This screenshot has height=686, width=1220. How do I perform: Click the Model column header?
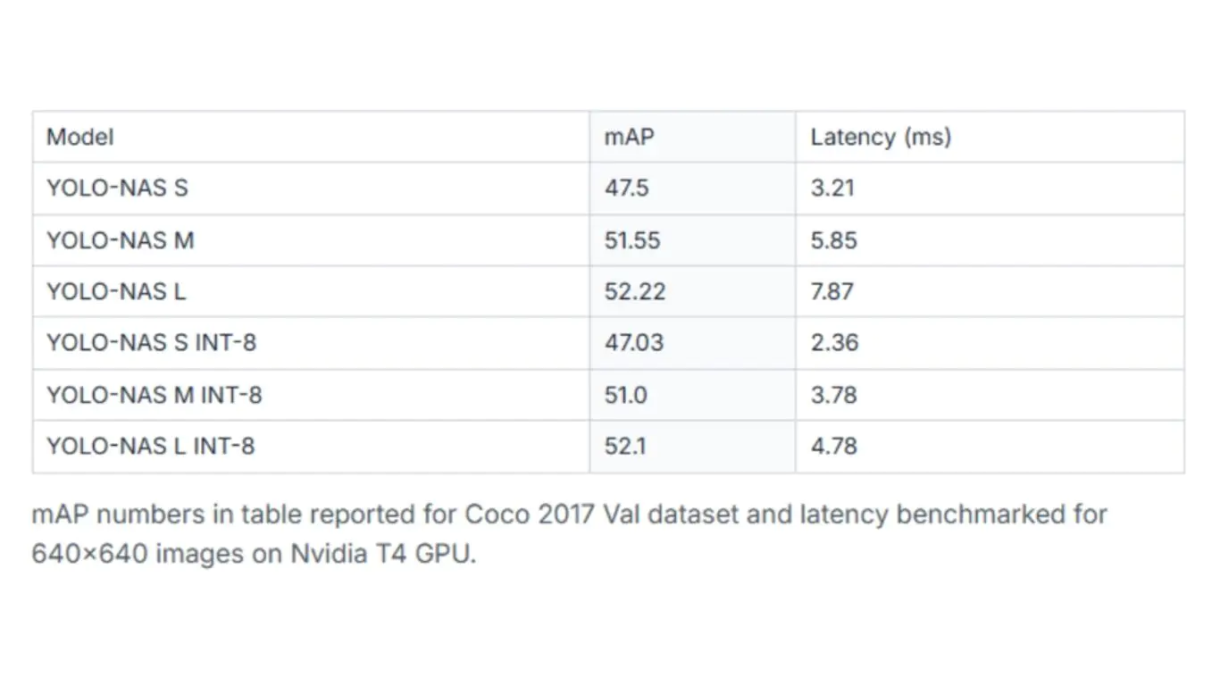pos(80,138)
